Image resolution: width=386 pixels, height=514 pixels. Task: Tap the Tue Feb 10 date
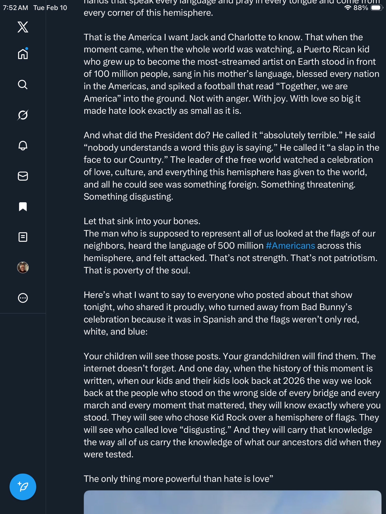tap(50, 8)
